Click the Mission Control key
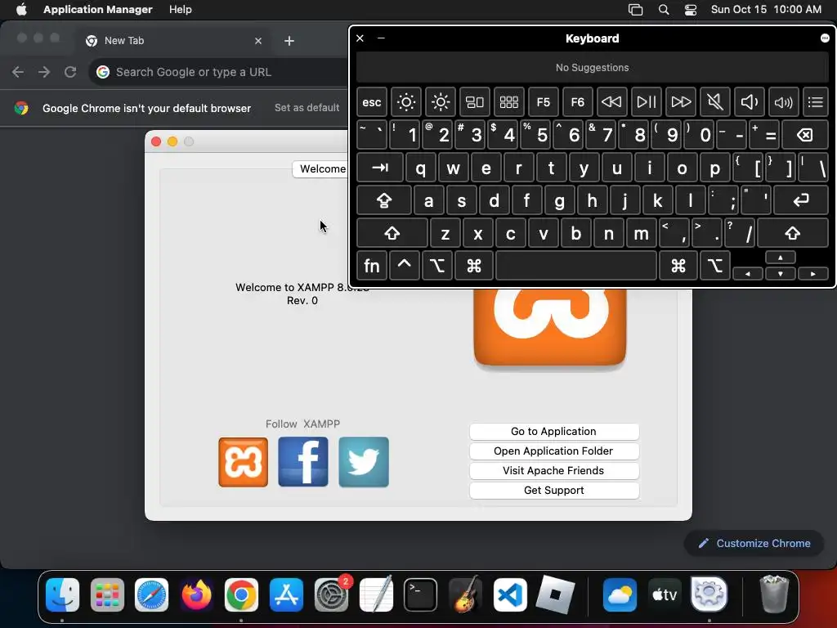Viewport: 837px width, 628px height. point(475,102)
